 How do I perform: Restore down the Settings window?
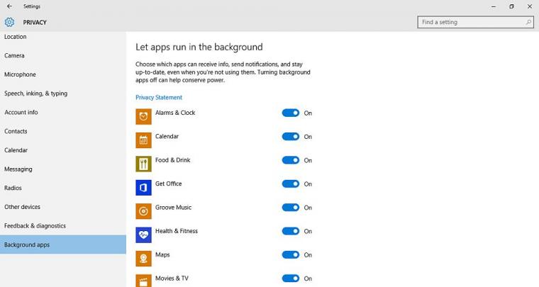tap(511, 6)
